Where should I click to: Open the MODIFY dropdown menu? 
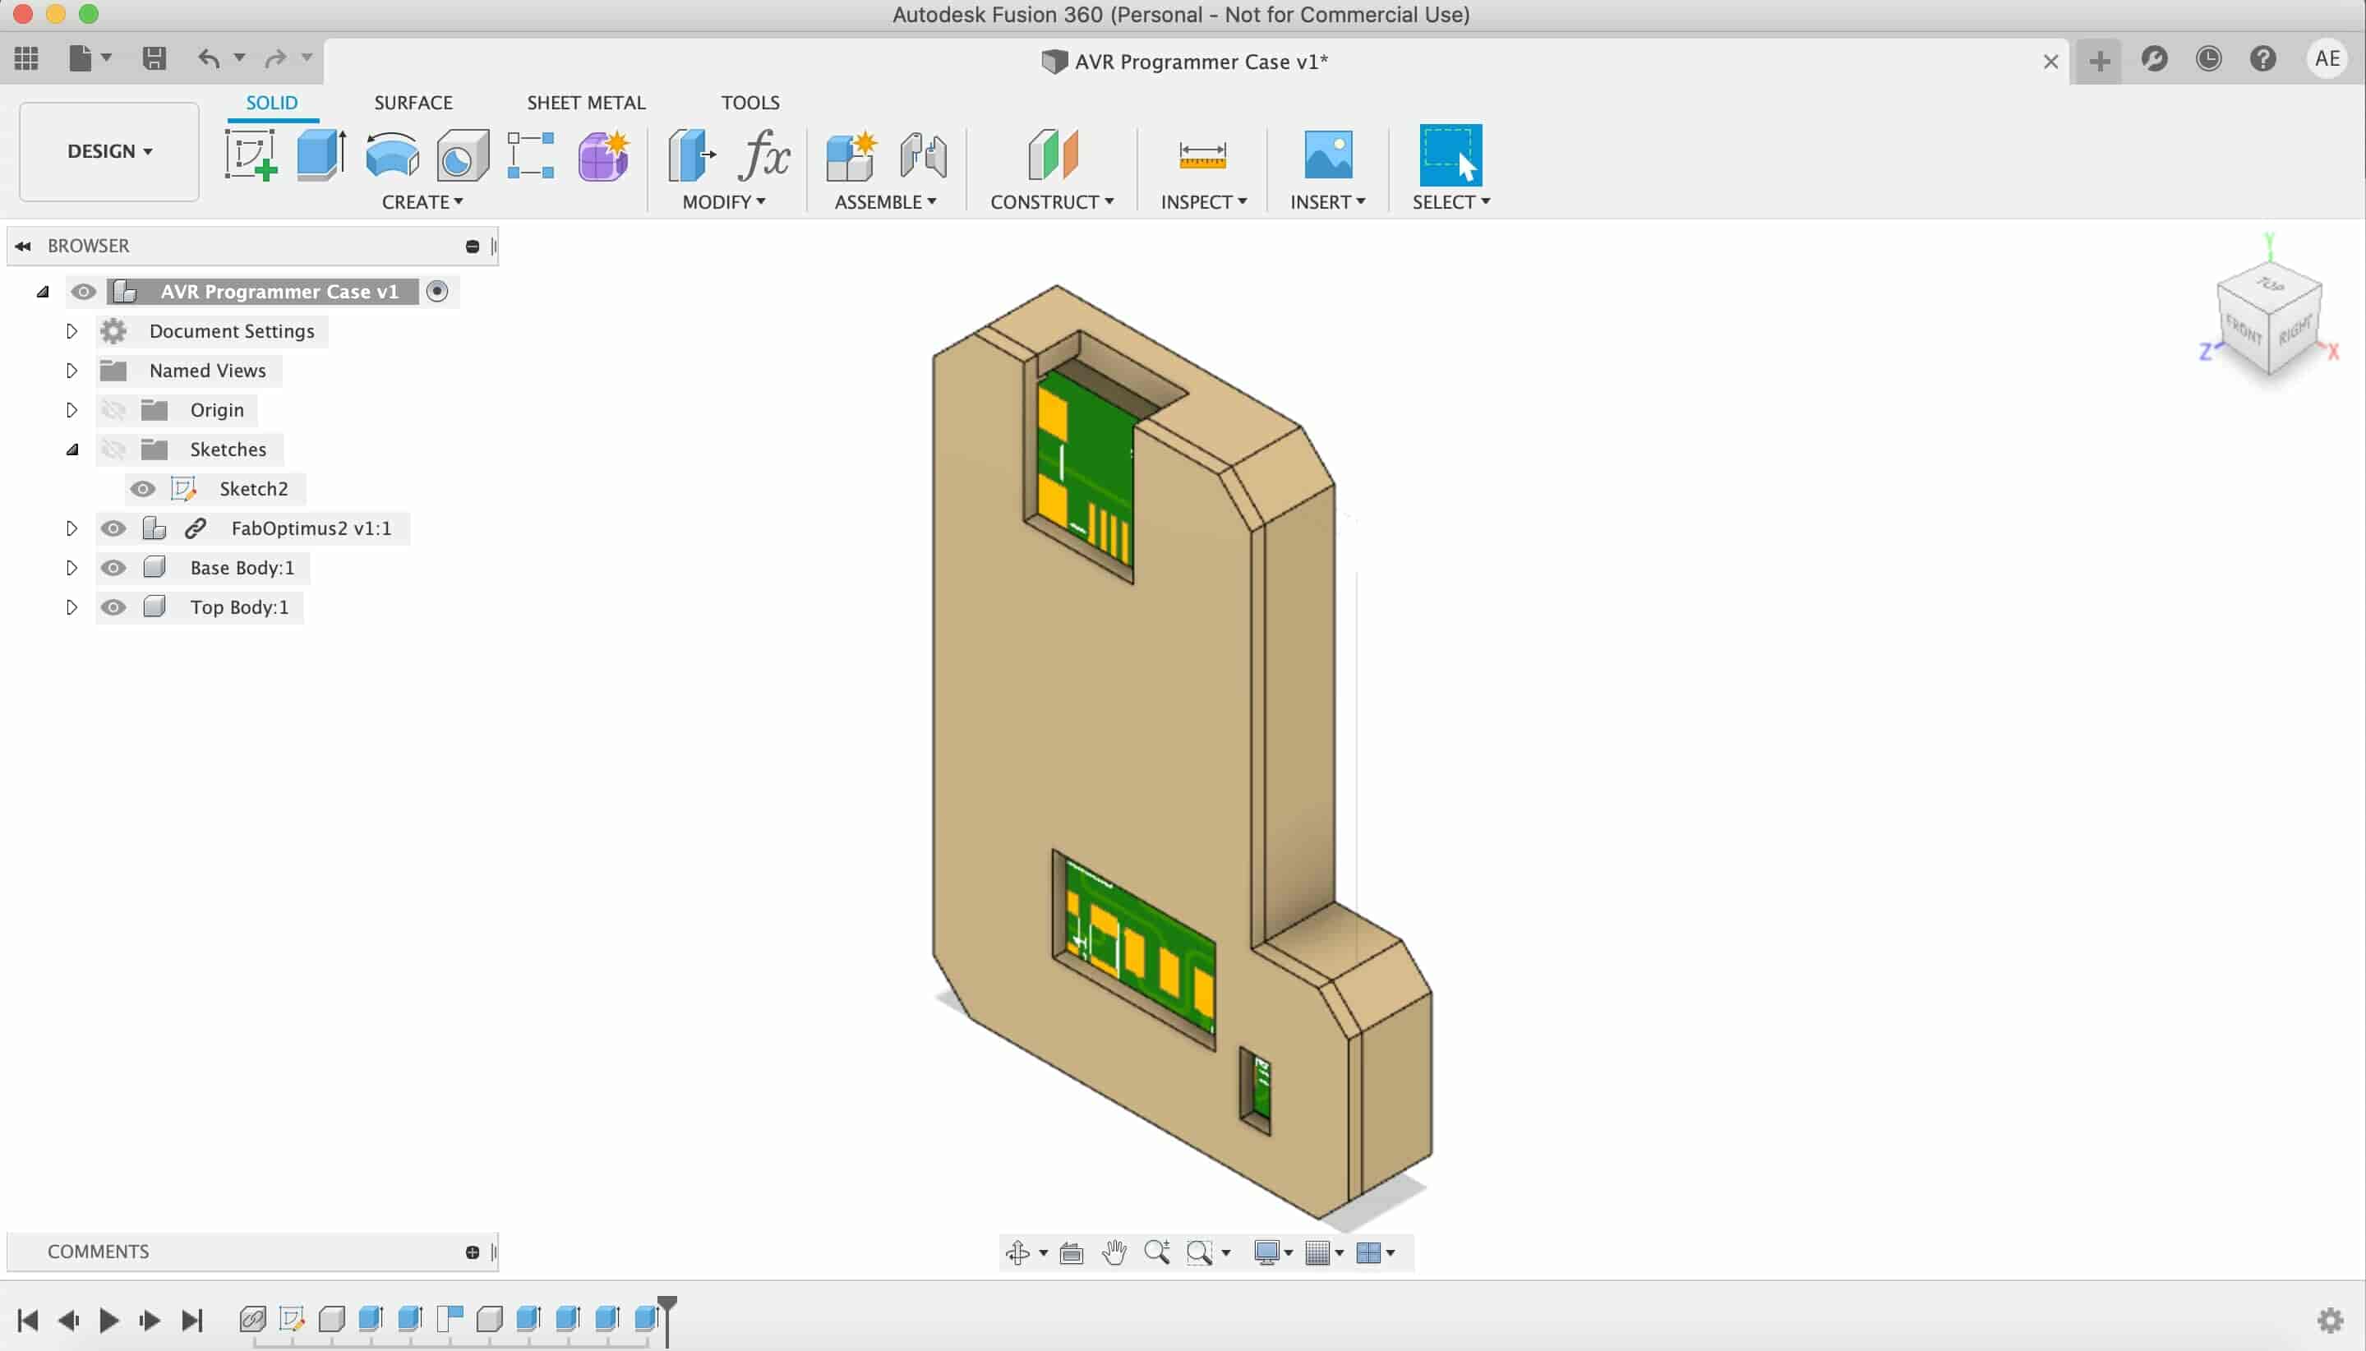tap(724, 201)
